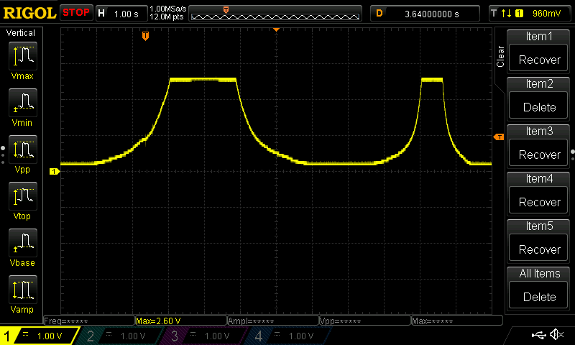
Task: Click the H 1.00 s timebase field
Action: pos(121,14)
